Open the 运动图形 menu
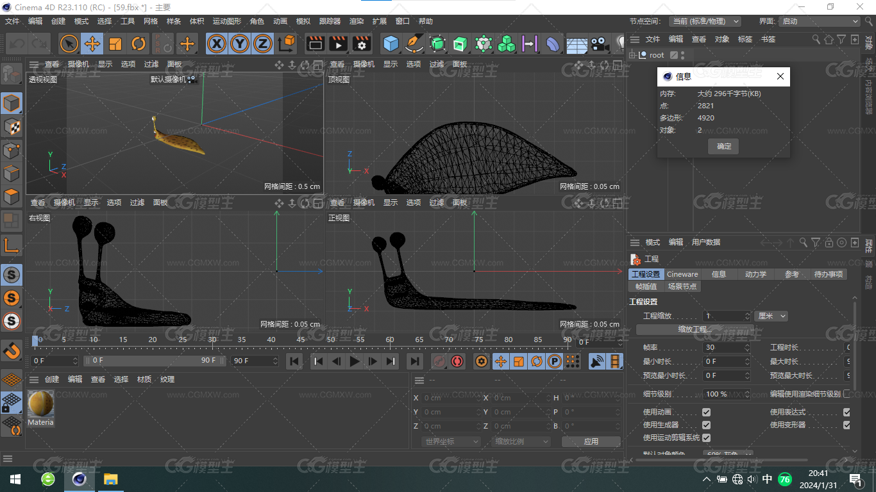The image size is (876, 492). [x=227, y=21]
